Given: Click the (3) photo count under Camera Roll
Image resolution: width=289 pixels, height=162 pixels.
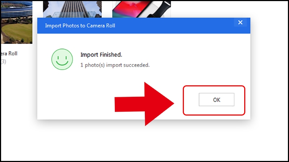Looking at the screenshot, I should (x=3, y=62).
